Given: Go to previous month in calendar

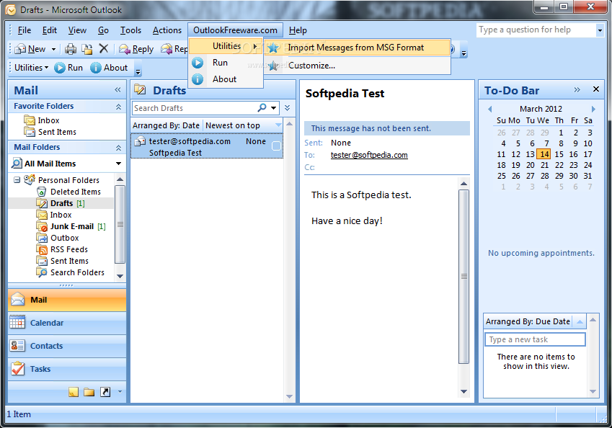Looking at the screenshot, I should [x=490, y=109].
